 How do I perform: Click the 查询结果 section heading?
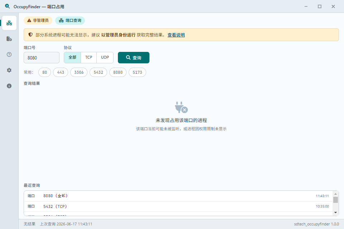pyautogui.click(x=32, y=83)
